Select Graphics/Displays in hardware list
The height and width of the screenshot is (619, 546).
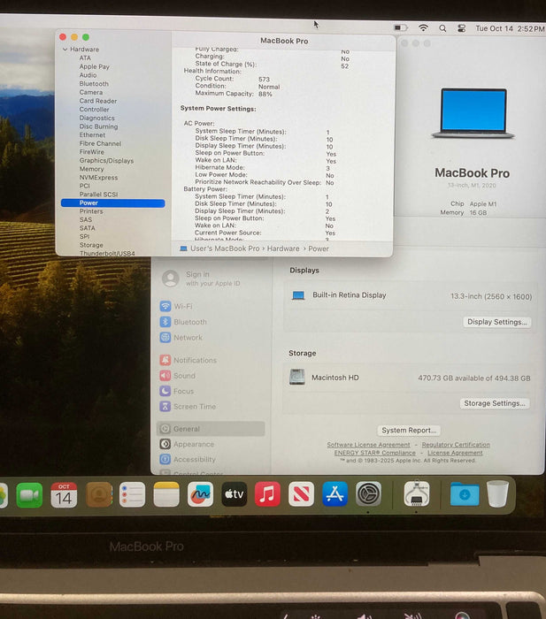[106, 161]
